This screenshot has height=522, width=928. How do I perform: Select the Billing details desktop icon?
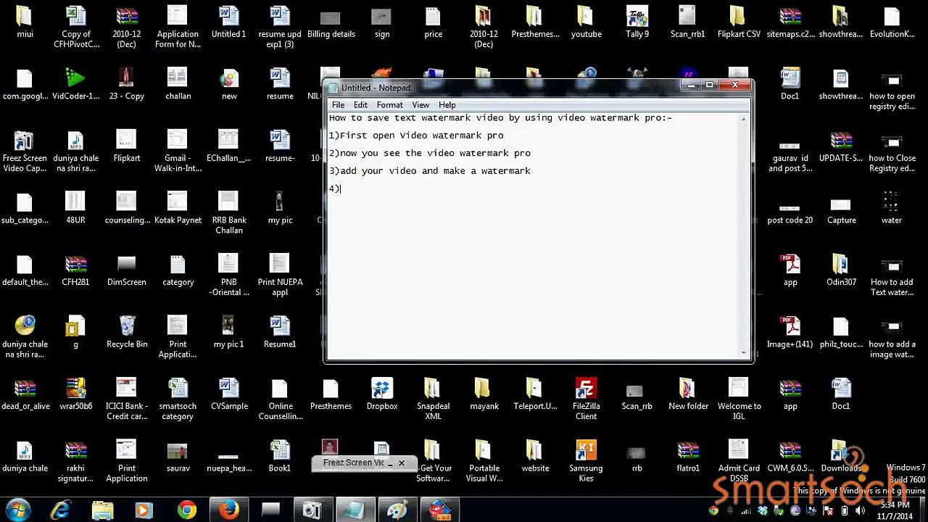click(x=331, y=22)
